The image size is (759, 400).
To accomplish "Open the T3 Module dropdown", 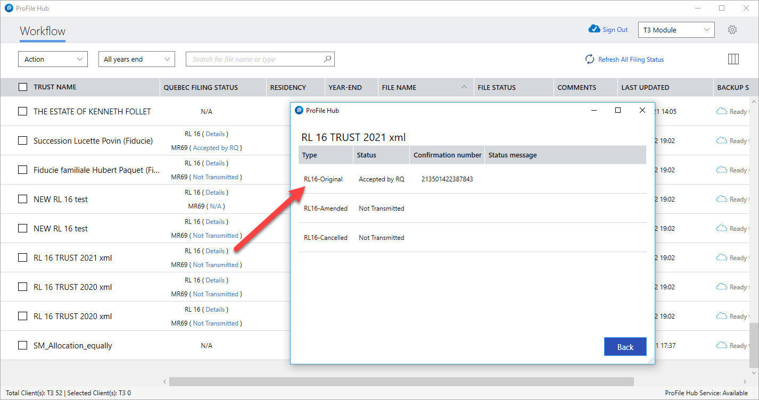I will pyautogui.click(x=676, y=30).
